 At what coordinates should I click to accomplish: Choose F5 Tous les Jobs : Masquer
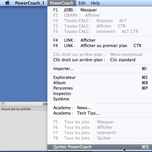click(x=100, y=122)
